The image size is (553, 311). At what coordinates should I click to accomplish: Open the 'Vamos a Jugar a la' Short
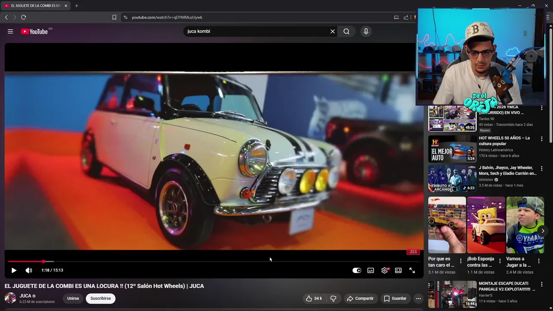[525, 225]
